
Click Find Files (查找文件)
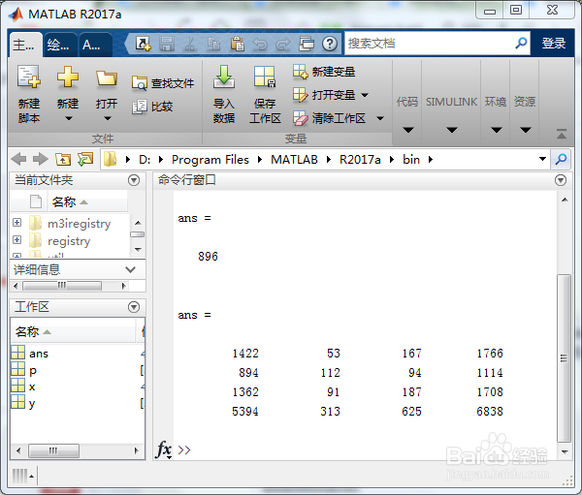point(163,83)
